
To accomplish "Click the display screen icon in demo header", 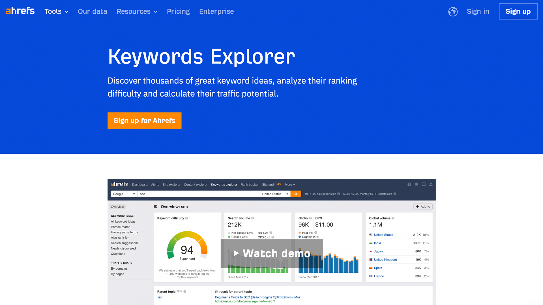I will click(x=424, y=184).
